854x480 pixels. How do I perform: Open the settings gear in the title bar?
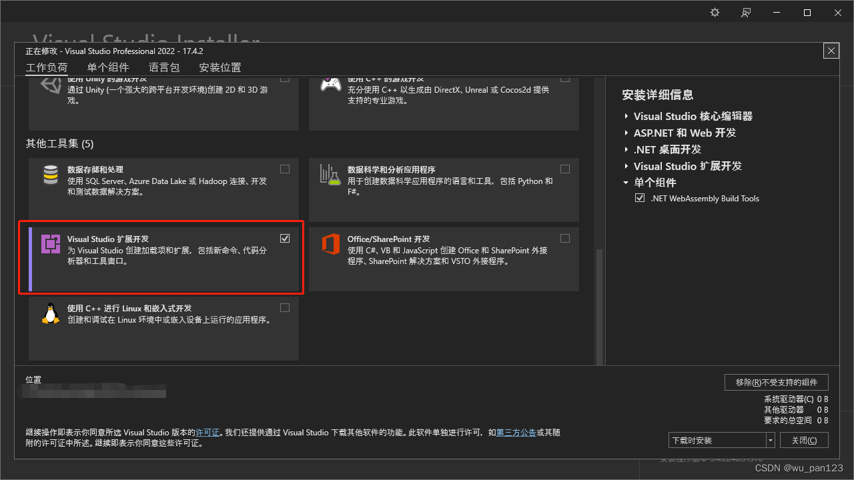[715, 12]
